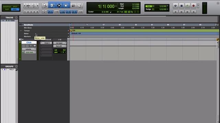
Task: Select the Zoomer magnifying glass tool
Action: click(x=45, y=5)
